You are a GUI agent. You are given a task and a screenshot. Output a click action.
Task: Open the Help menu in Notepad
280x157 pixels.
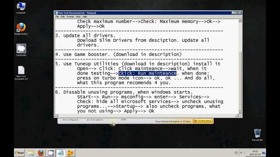[84, 17]
